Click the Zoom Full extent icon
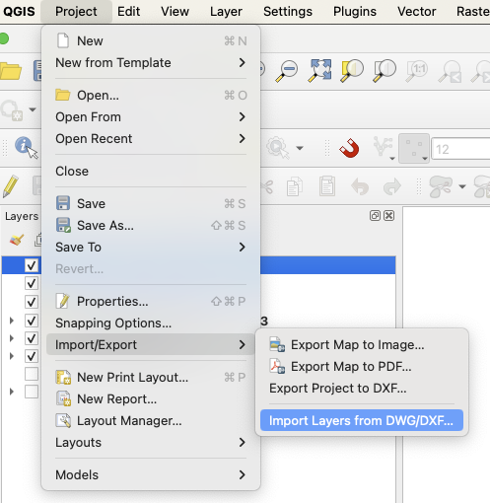The height and width of the screenshot is (503, 490). [319, 70]
